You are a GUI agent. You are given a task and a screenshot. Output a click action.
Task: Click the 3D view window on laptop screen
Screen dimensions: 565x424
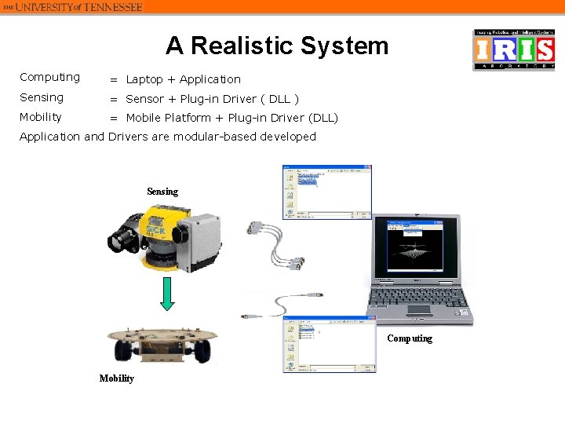tap(415, 247)
